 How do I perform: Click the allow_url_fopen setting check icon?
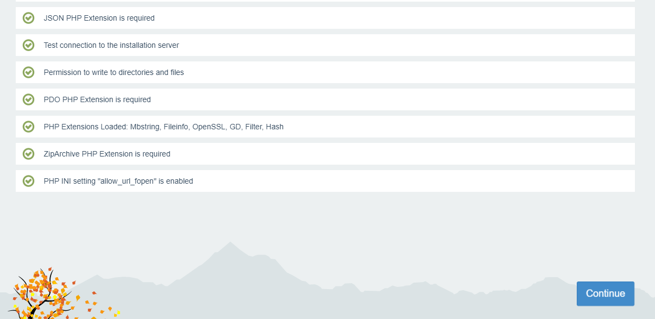coord(29,181)
